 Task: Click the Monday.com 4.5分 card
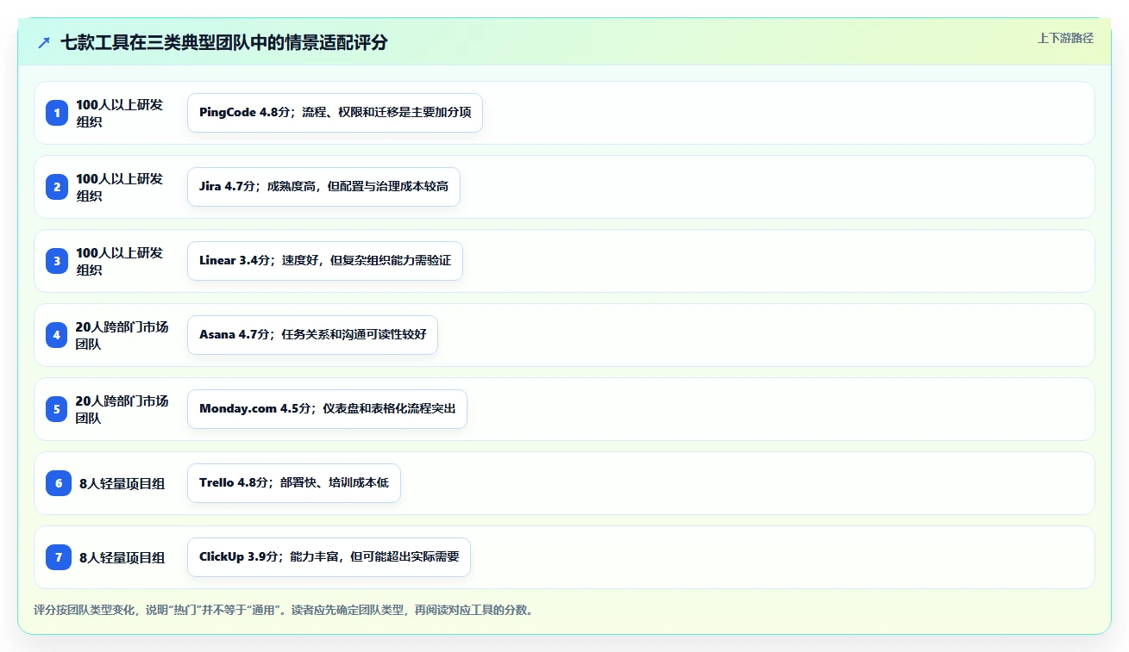[x=327, y=409]
